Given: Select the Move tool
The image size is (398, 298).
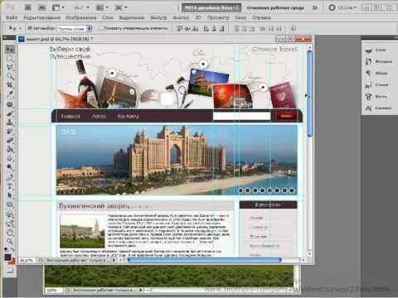Looking at the screenshot, I should [10, 50].
